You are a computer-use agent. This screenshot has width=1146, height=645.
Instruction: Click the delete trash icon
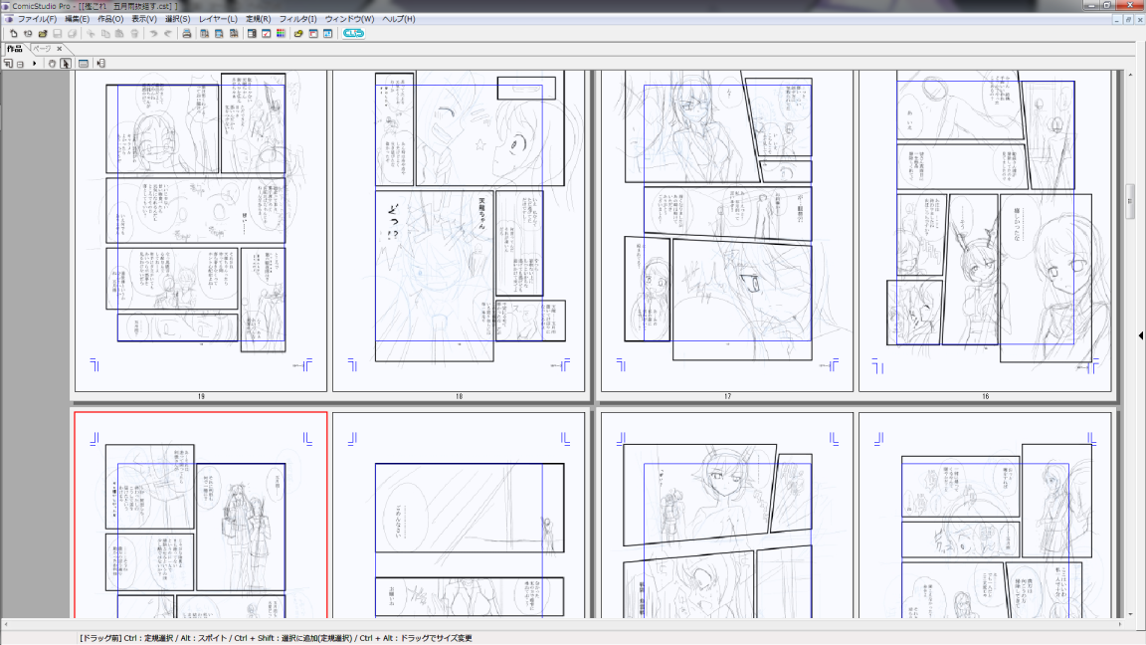134,34
